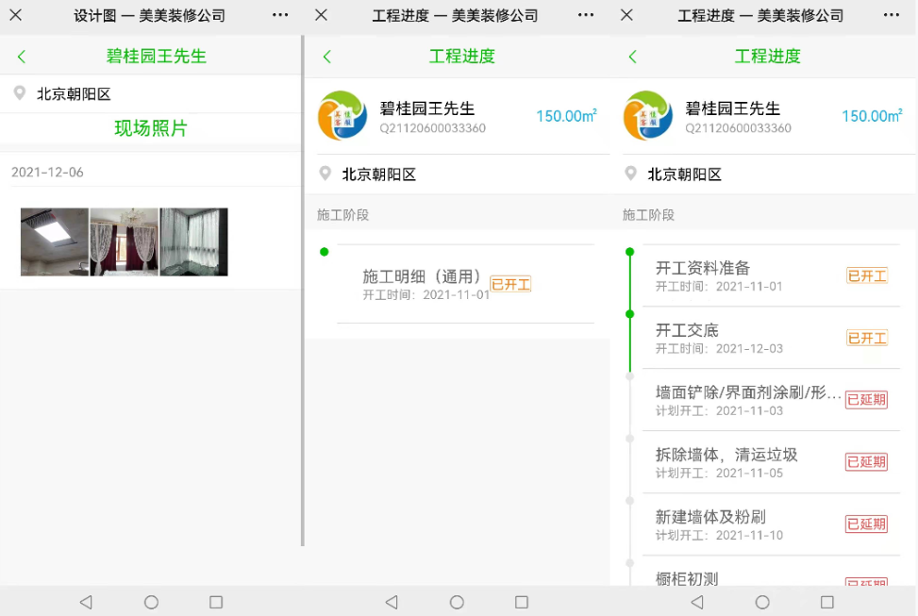Open the gray curtain site photo
Viewport: 918px width, 616px height.
[x=193, y=241]
